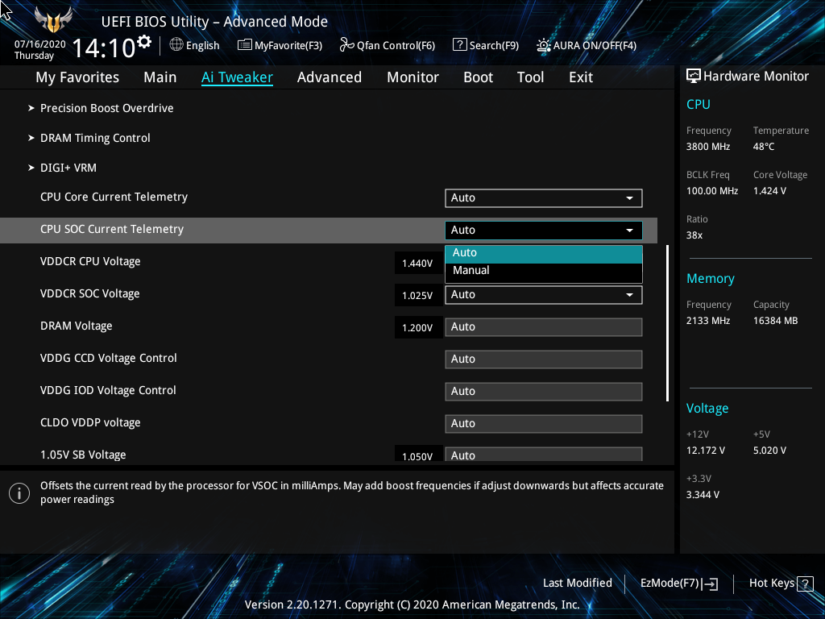The height and width of the screenshot is (619, 825).
Task: Click VDDG CCD Voltage Control field
Action: (x=544, y=359)
